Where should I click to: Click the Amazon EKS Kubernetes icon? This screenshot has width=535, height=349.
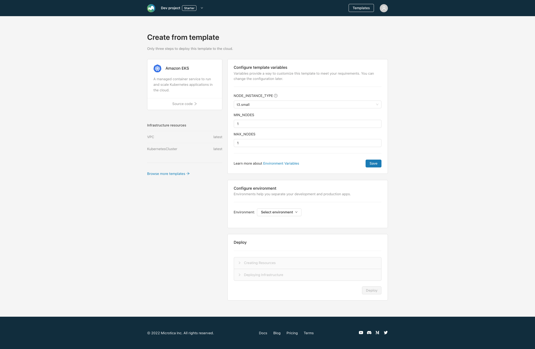pos(157,68)
